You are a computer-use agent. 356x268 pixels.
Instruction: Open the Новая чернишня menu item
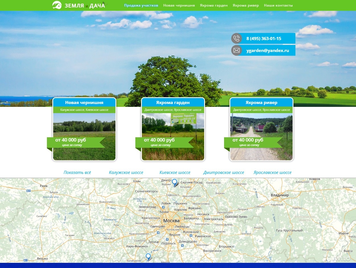point(179,5)
